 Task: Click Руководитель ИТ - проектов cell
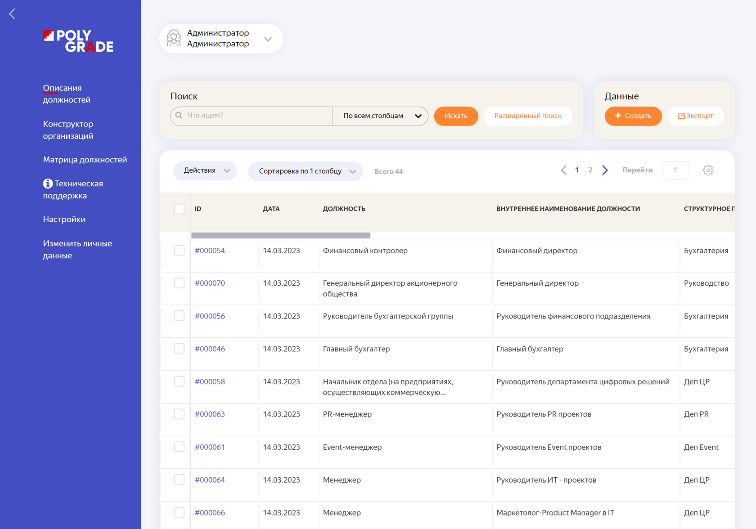pyautogui.click(x=546, y=480)
